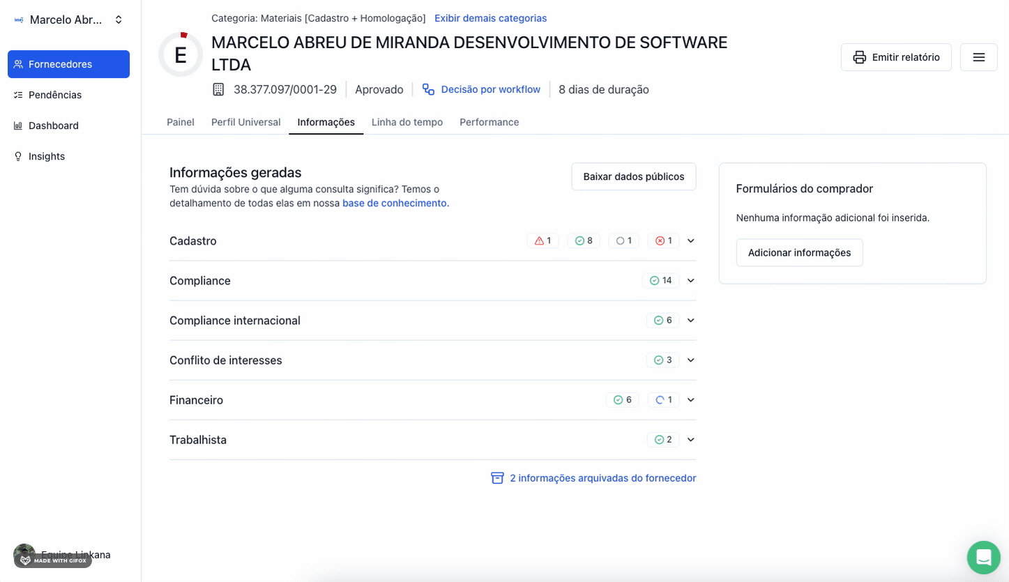
Task: Click Baixar dados públicos button
Action: 634,176
